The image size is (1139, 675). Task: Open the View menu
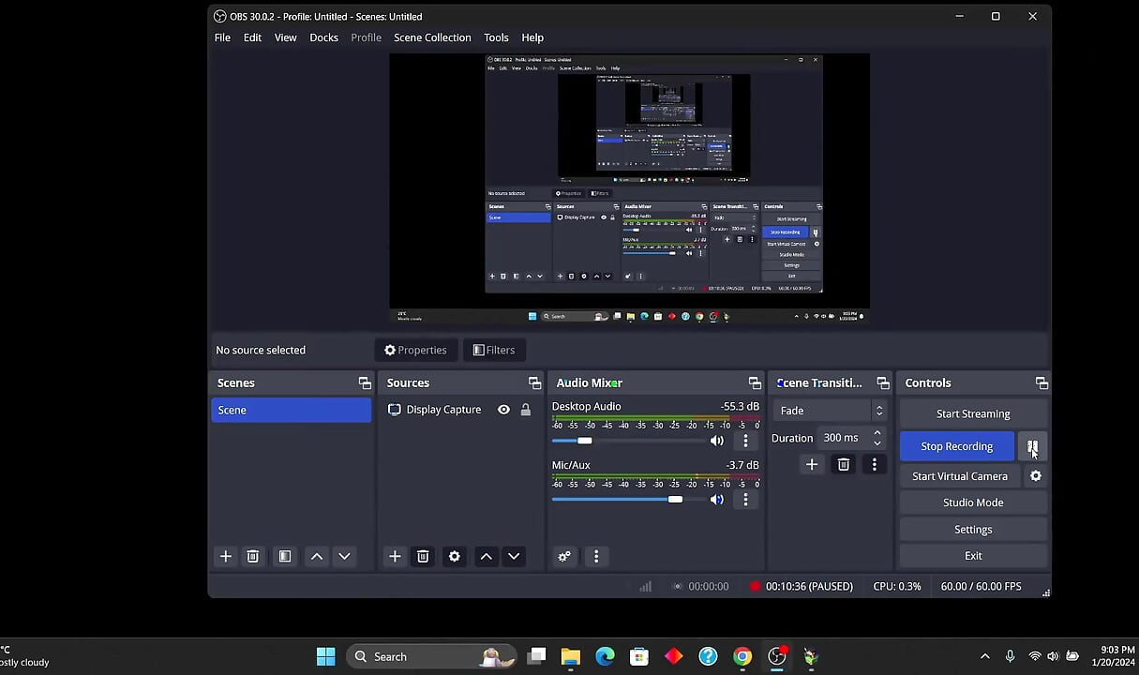coord(285,37)
